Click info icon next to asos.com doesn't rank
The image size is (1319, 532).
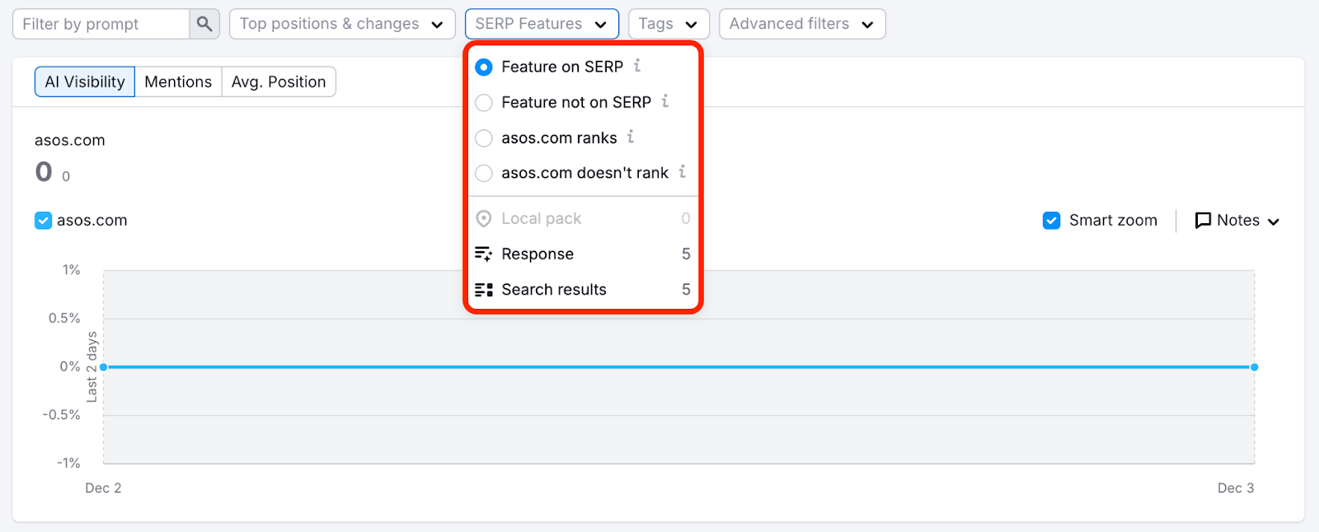(x=683, y=172)
